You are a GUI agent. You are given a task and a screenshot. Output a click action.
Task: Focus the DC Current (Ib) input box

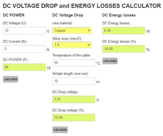[24, 49]
